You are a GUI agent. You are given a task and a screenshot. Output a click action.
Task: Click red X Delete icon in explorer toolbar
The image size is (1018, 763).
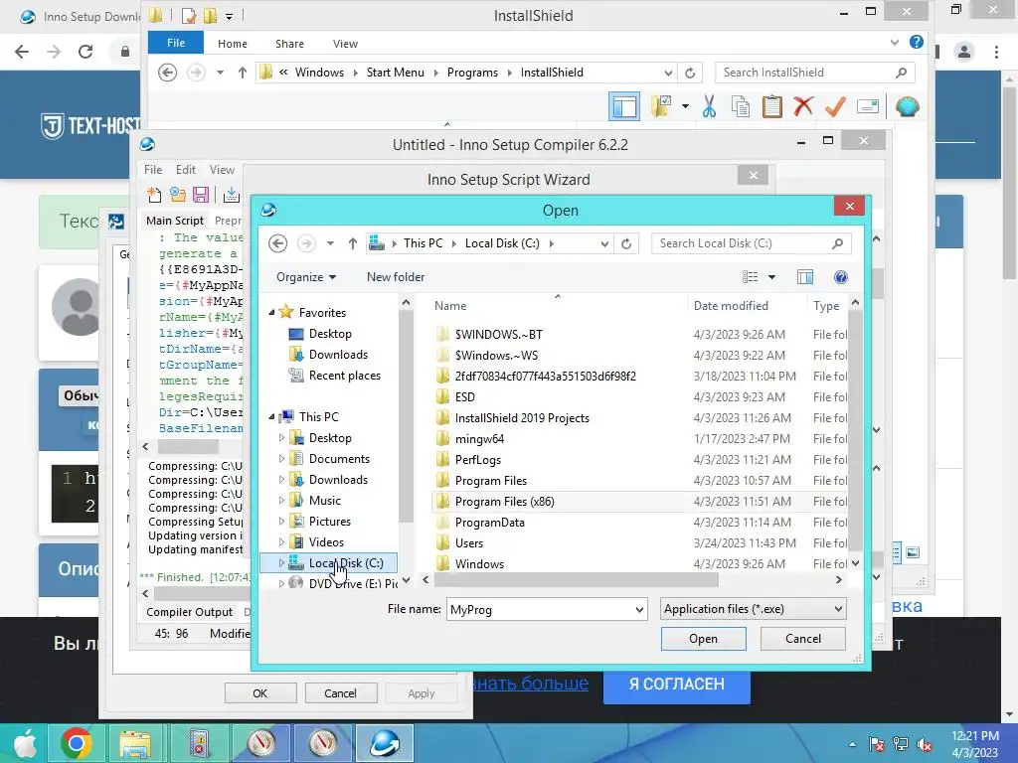click(803, 105)
